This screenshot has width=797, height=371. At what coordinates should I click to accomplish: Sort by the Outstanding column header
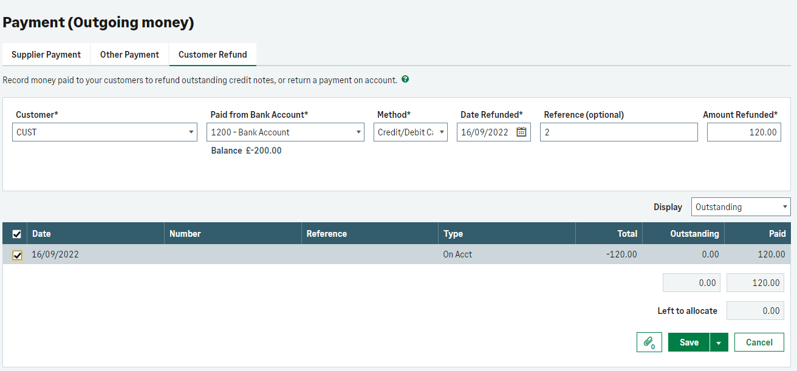[694, 234]
